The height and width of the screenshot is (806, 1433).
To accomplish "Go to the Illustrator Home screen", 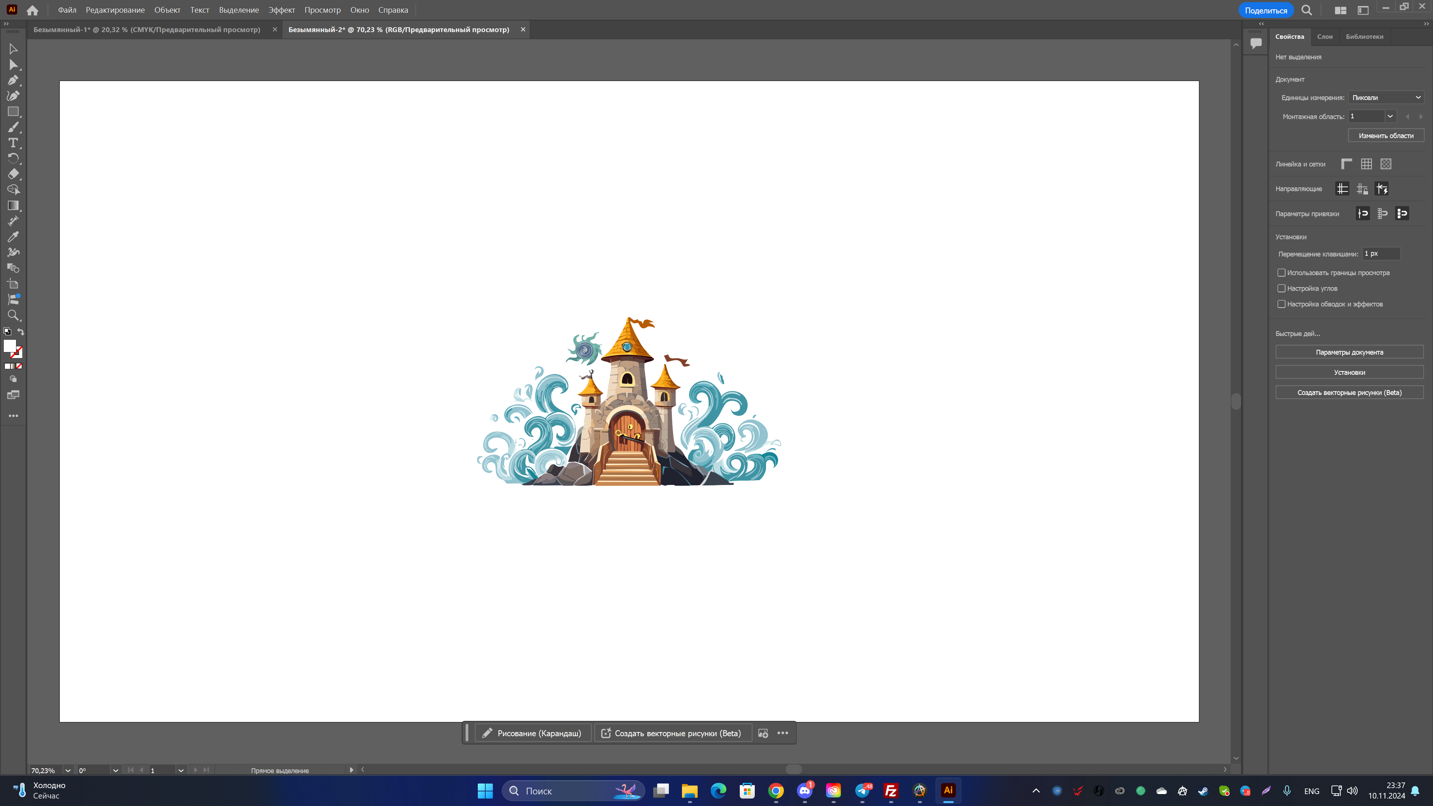I will point(32,10).
